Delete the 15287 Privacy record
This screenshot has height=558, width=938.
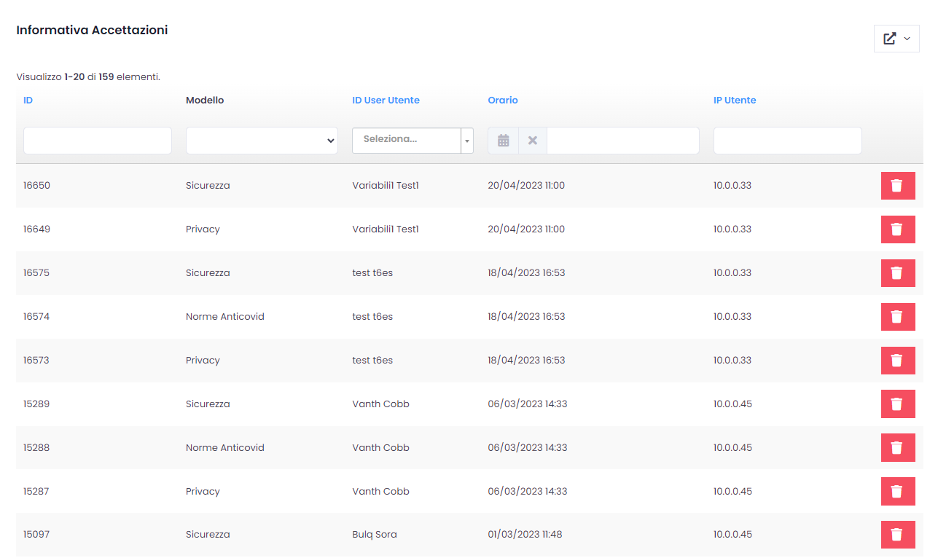click(897, 492)
